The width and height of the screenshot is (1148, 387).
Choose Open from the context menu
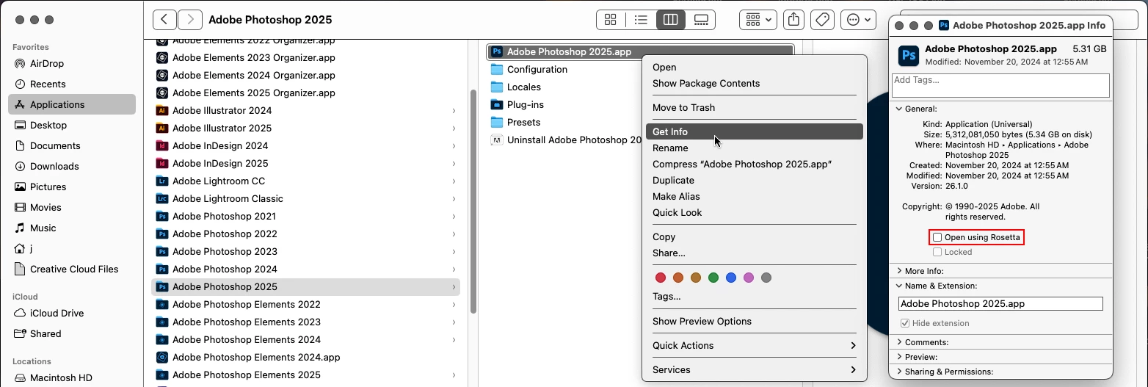pos(754,67)
